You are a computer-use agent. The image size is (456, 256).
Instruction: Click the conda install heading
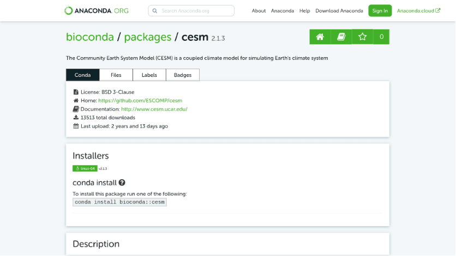click(94, 182)
